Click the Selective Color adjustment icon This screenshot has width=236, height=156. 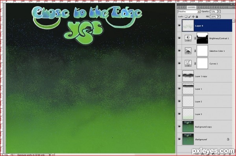188,51
